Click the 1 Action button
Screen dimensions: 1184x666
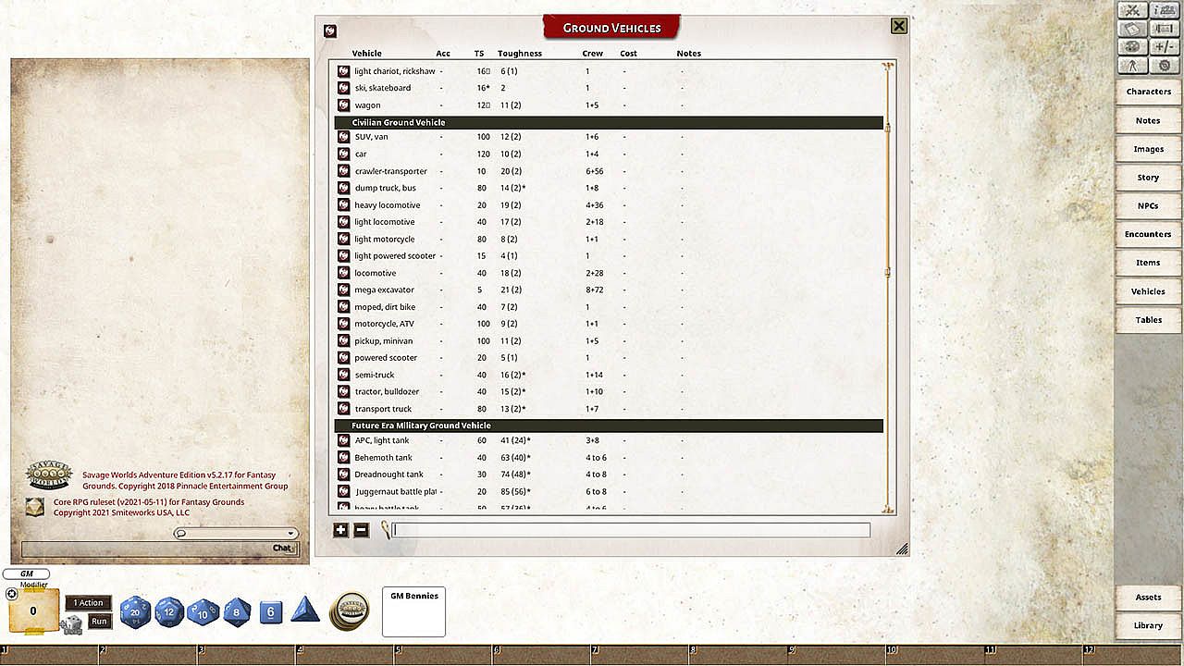tap(89, 603)
